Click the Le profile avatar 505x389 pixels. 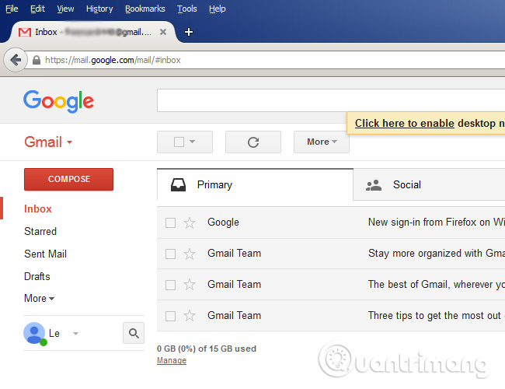click(x=34, y=333)
